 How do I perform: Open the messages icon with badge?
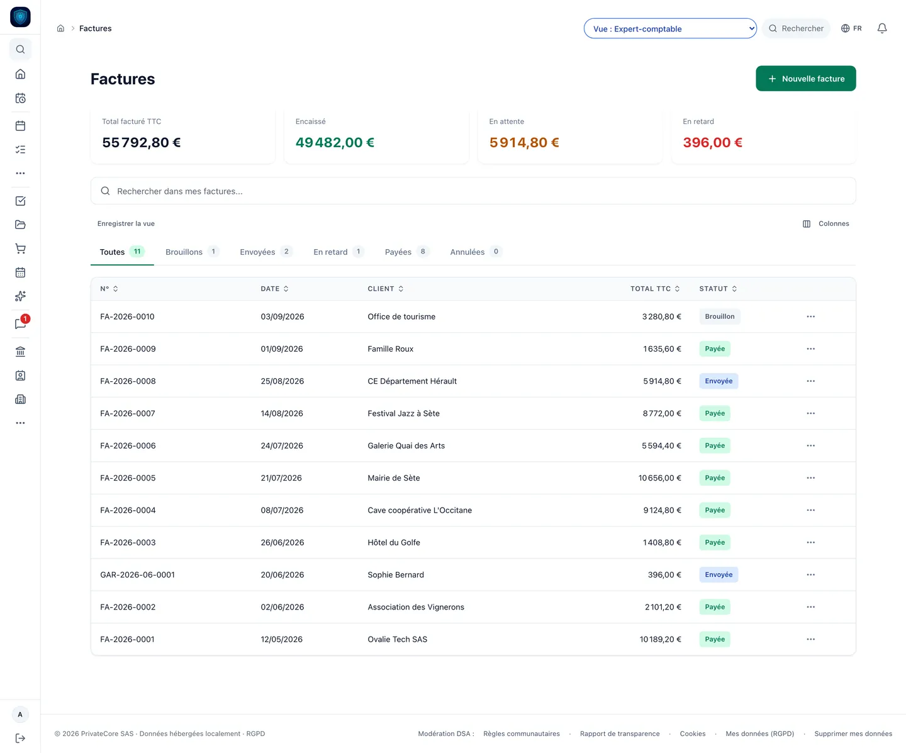20,324
